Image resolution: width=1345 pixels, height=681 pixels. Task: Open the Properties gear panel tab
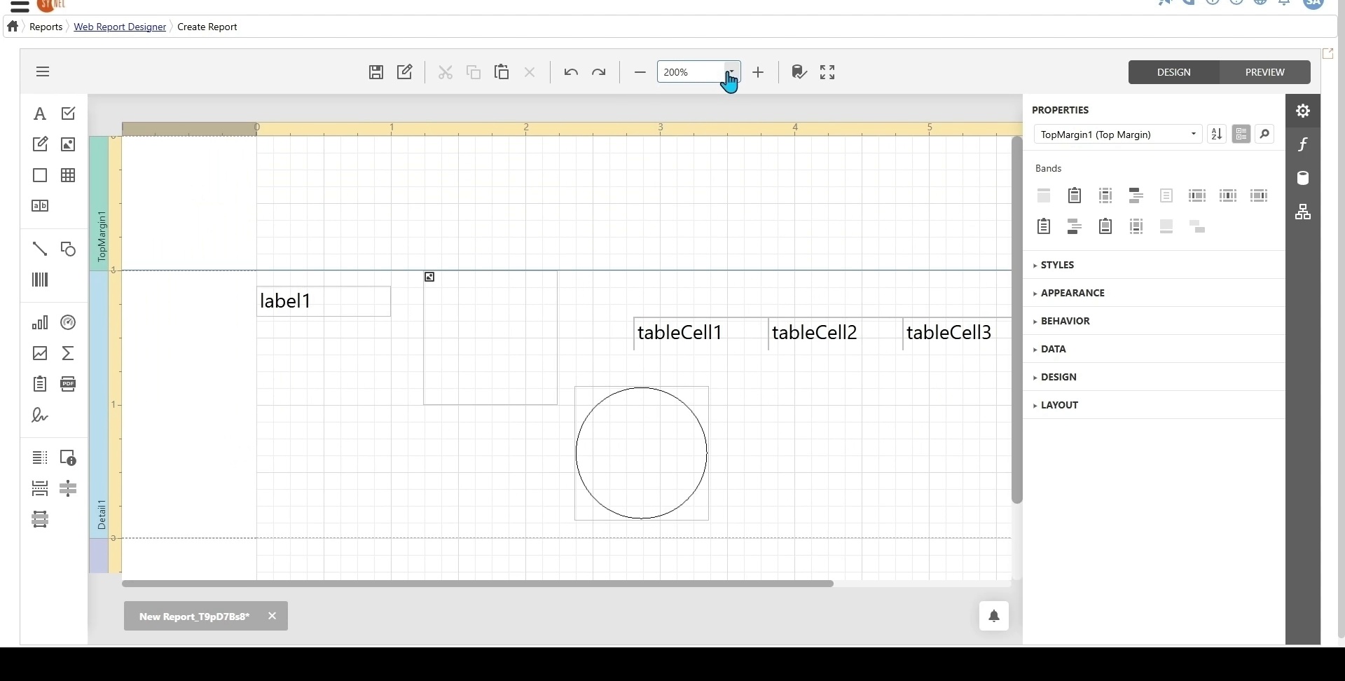click(x=1303, y=111)
